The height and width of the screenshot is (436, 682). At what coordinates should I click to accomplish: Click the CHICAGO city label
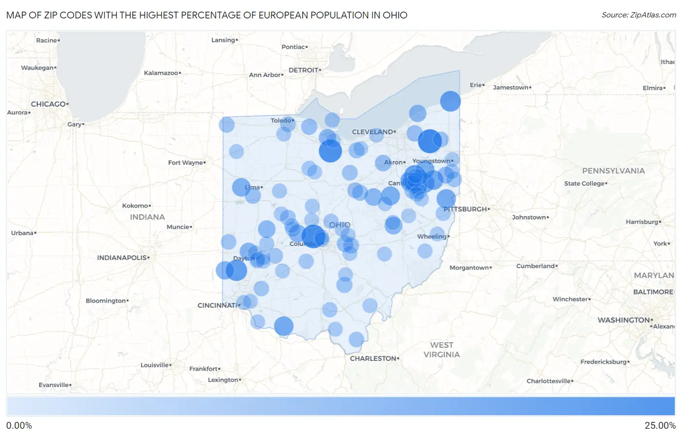coord(48,104)
